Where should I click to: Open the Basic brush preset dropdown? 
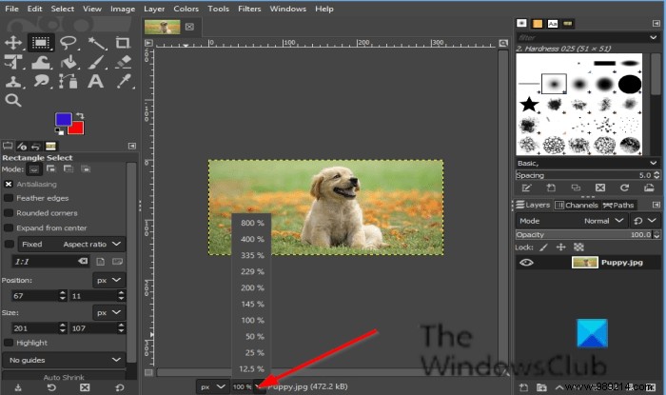click(x=587, y=163)
